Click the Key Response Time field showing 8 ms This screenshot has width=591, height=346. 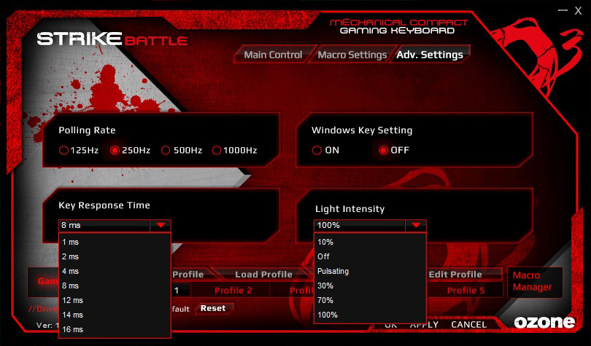(104, 225)
